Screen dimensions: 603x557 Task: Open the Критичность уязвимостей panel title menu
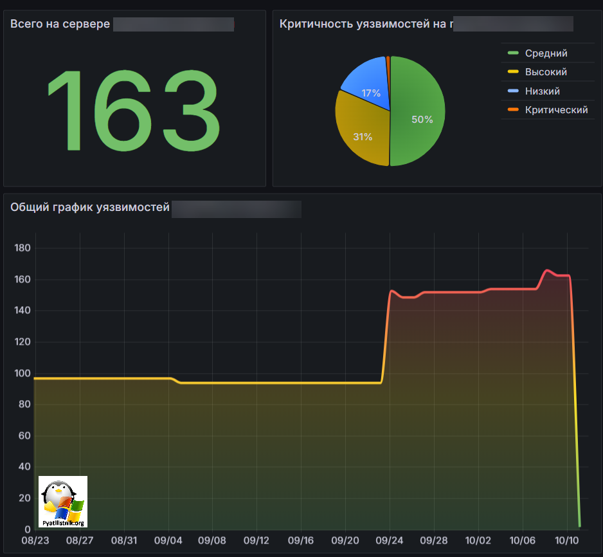point(364,24)
